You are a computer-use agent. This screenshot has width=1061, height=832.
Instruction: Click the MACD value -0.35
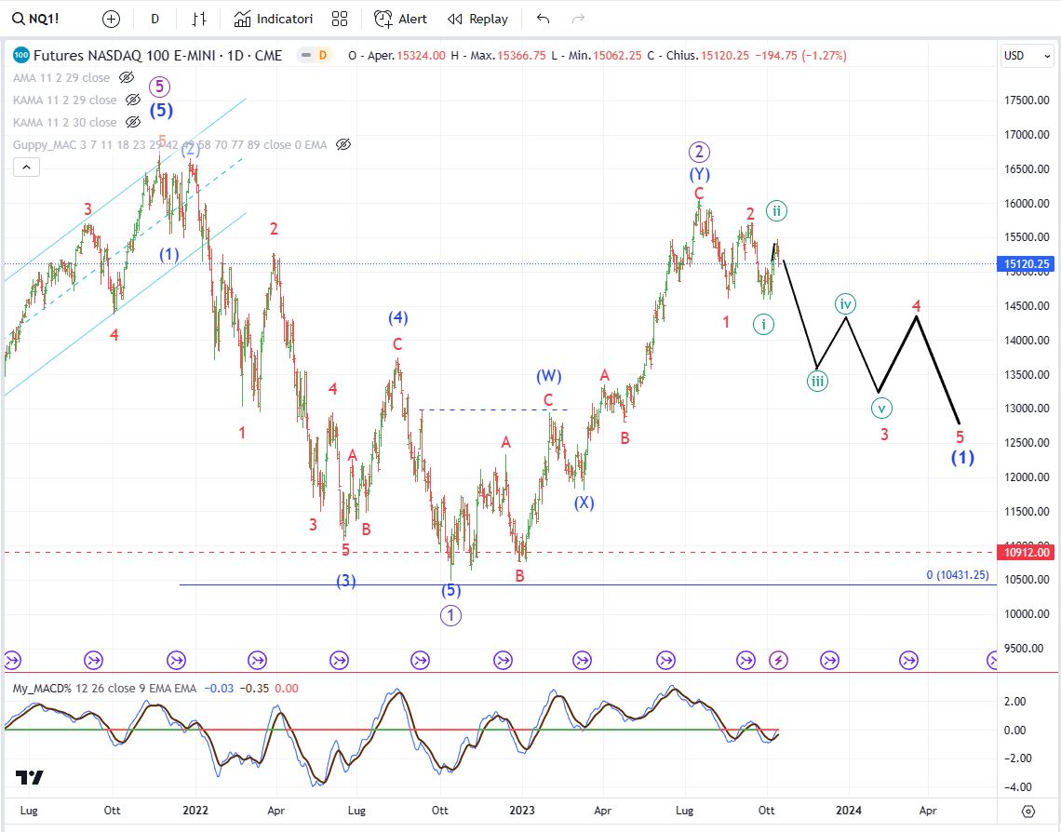click(x=256, y=689)
